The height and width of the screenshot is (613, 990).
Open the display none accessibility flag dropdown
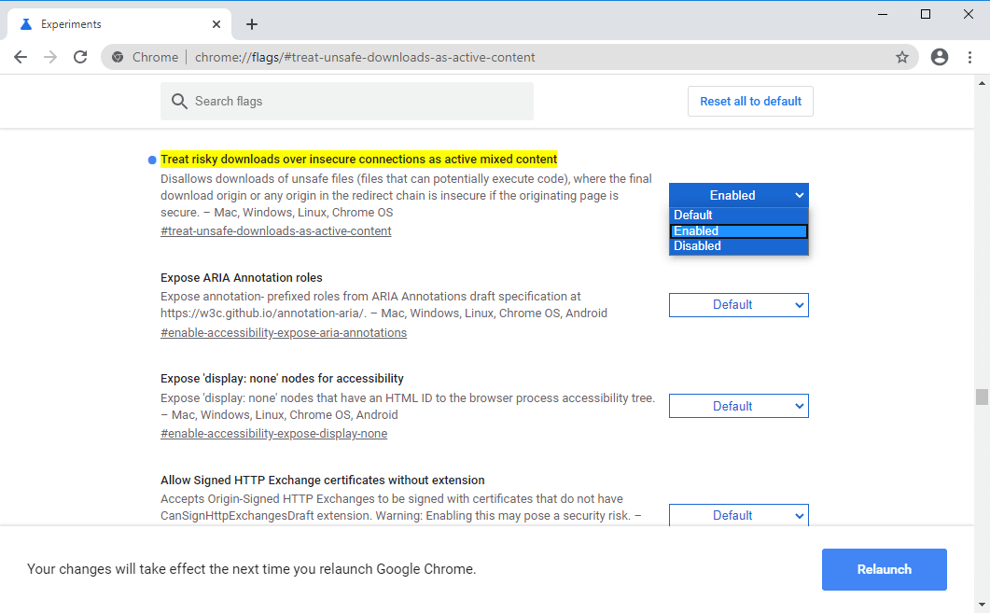(x=738, y=405)
